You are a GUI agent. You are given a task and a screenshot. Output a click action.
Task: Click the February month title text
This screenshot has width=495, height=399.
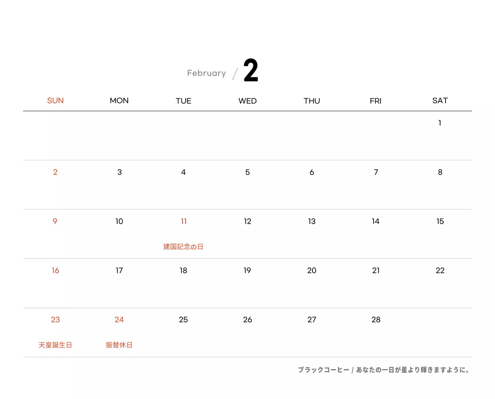(207, 73)
